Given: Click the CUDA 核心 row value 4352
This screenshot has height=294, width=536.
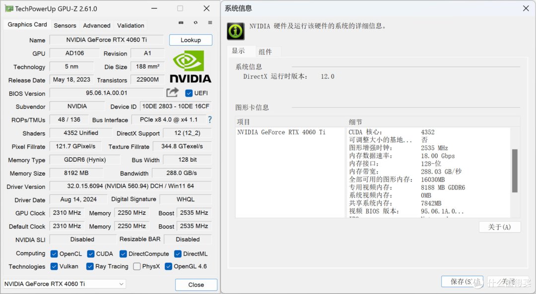Looking at the screenshot, I should [x=428, y=132].
